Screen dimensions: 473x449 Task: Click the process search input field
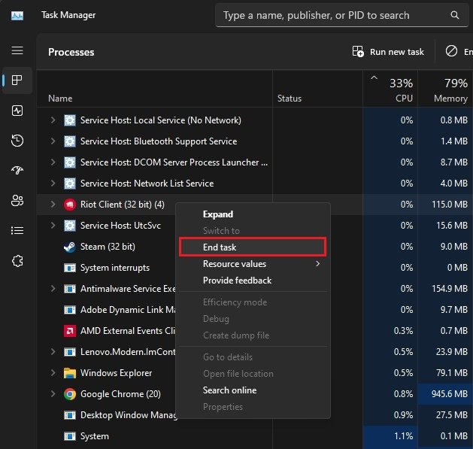[331, 15]
